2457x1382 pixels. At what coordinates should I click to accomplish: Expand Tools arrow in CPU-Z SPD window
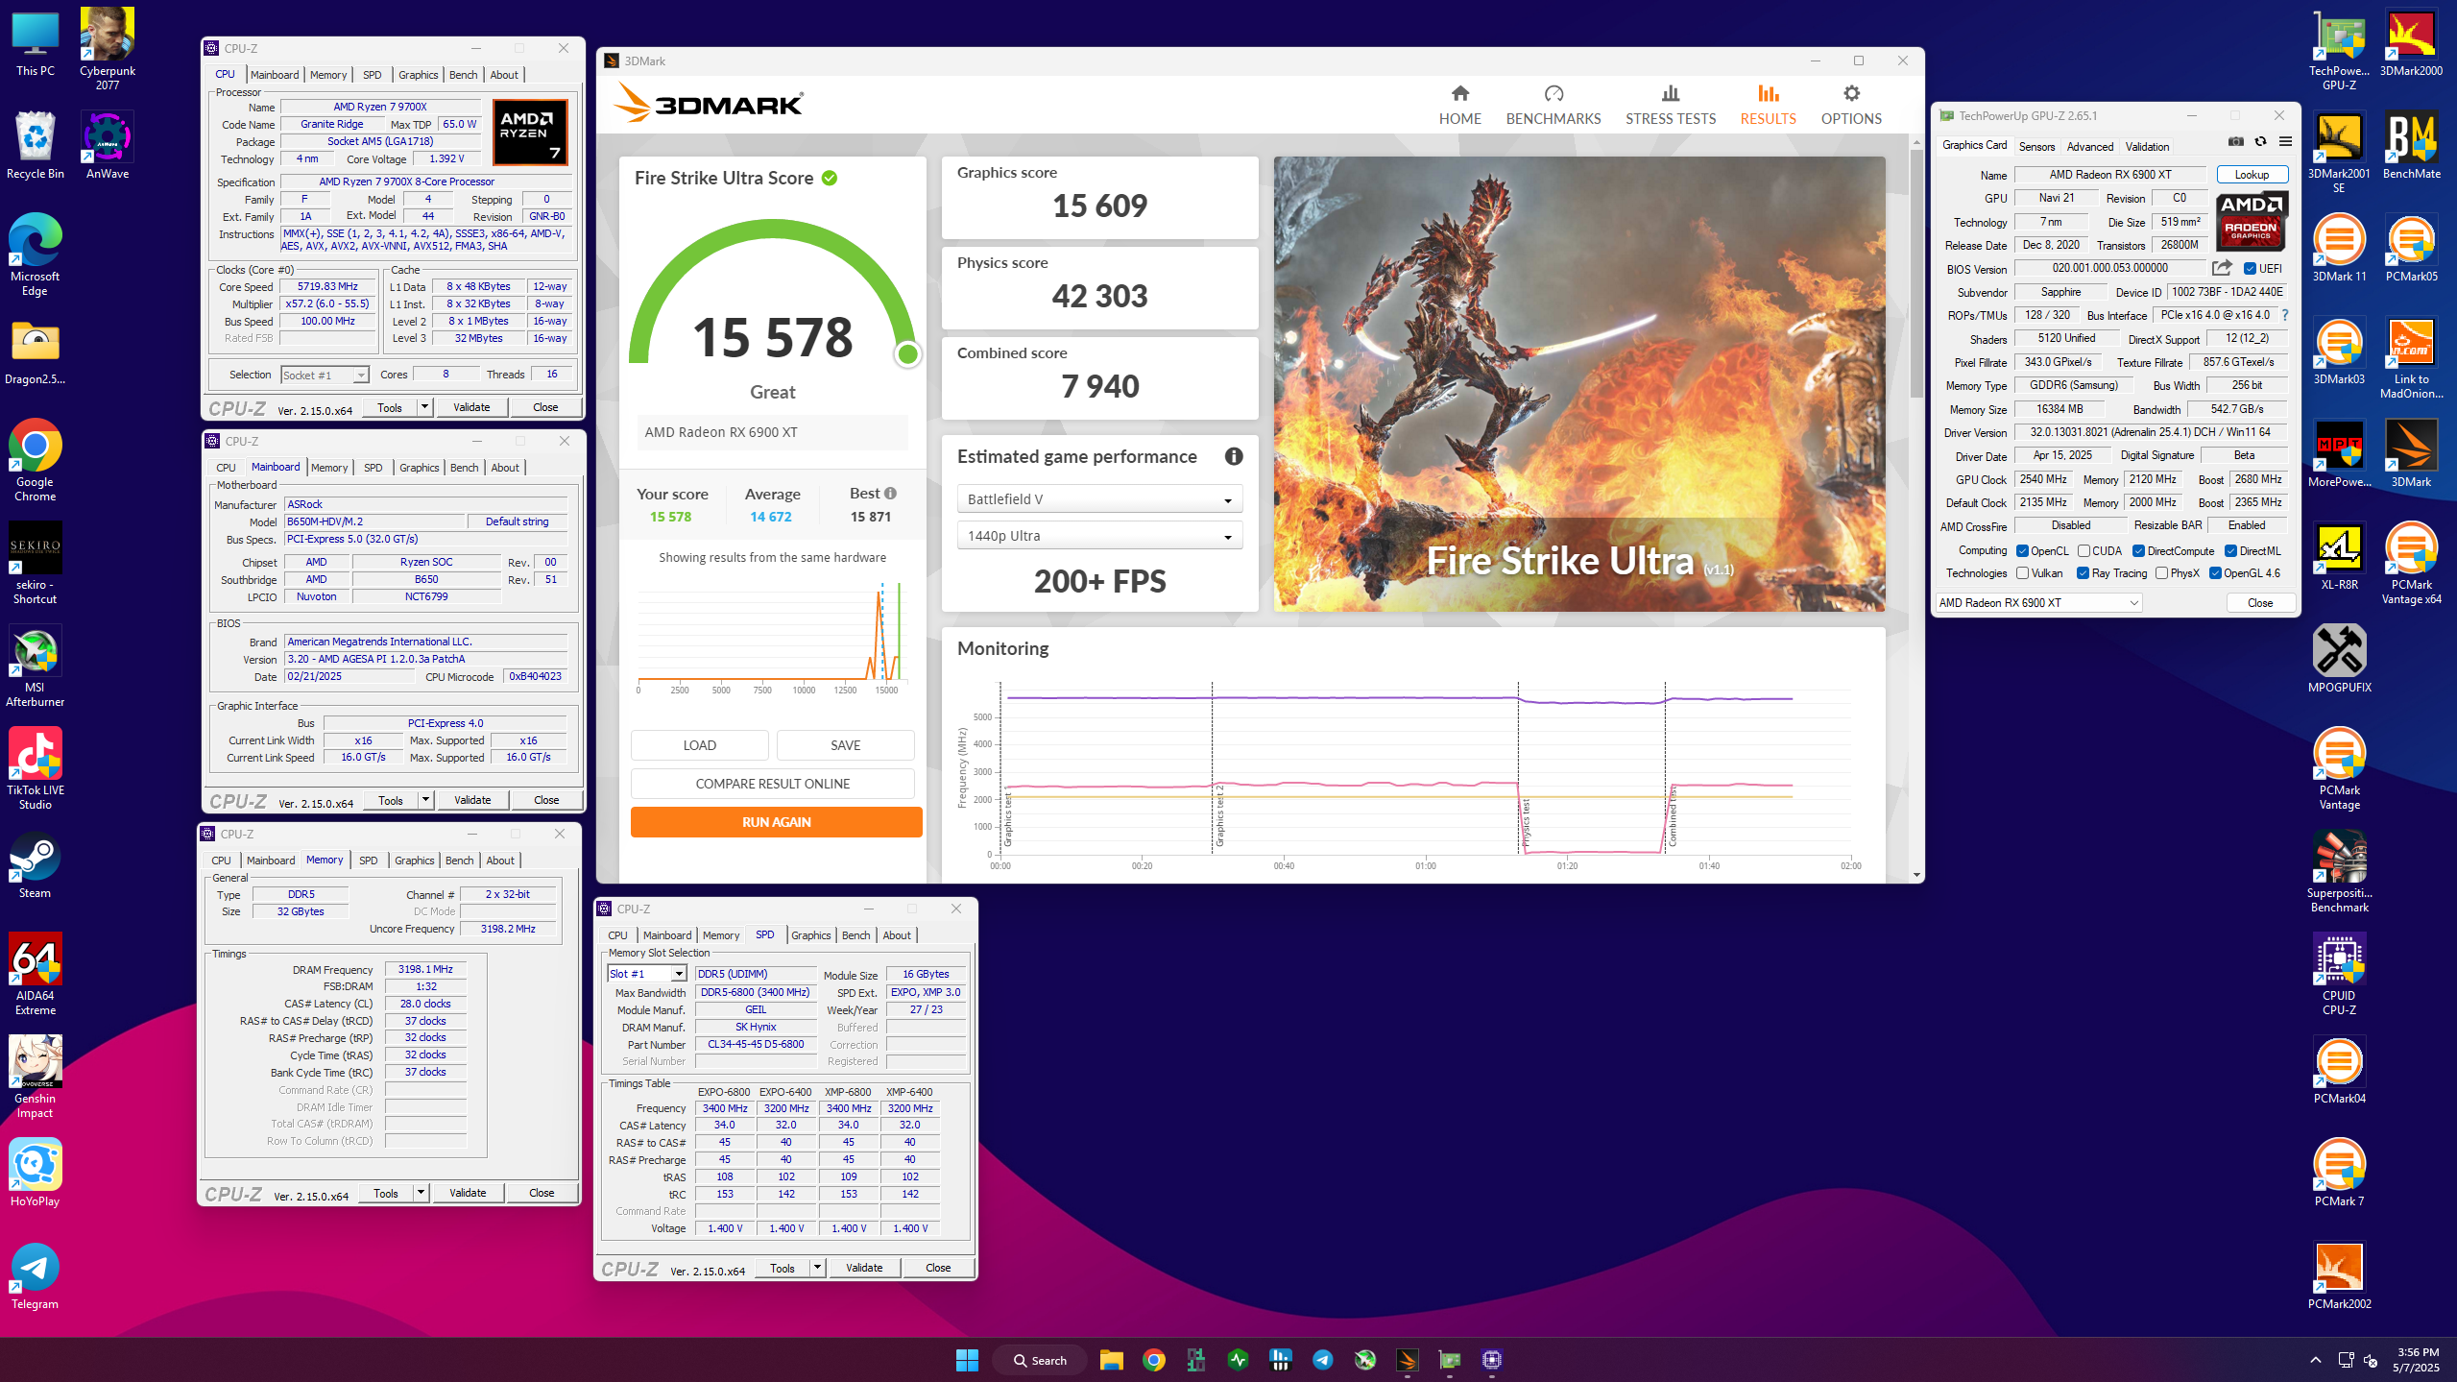coord(816,1268)
